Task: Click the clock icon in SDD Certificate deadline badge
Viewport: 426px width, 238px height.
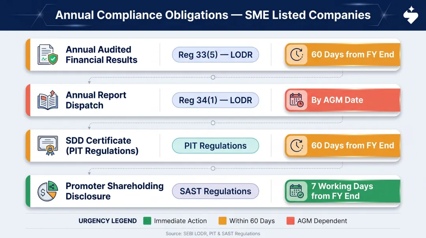Action: [297, 146]
